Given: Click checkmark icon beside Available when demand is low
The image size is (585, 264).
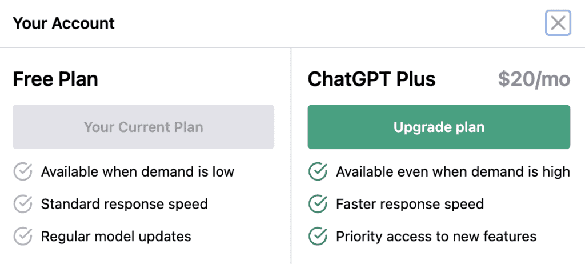Looking at the screenshot, I should point(23,171).
